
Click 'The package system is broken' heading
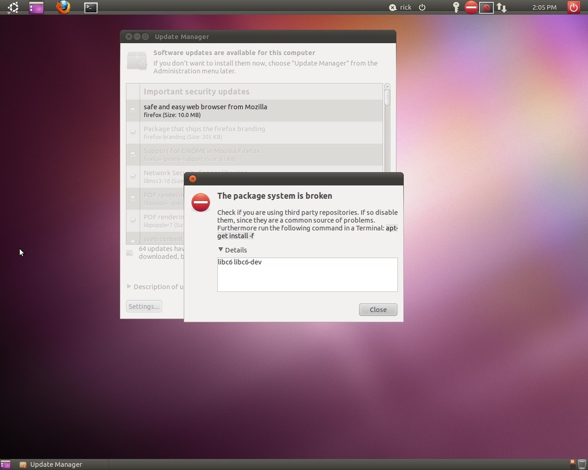coord(274,196)
